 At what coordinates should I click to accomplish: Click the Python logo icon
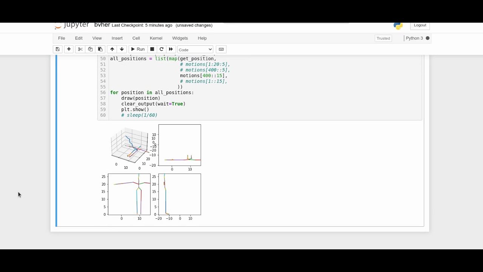click(398, 26)
